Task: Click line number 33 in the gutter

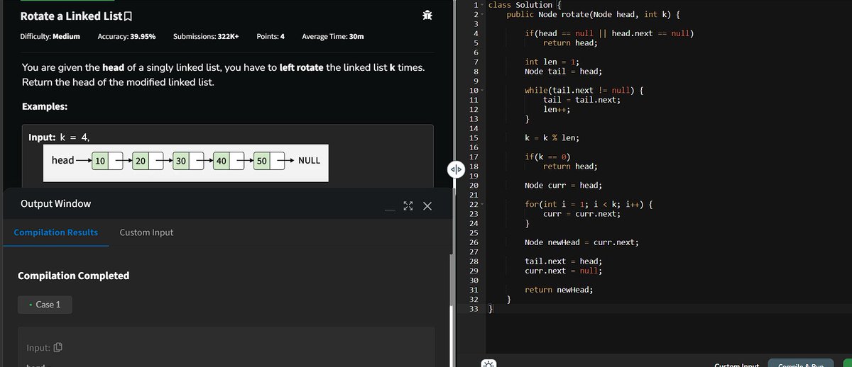Action: pyautogui.click(x=474, y=309)
